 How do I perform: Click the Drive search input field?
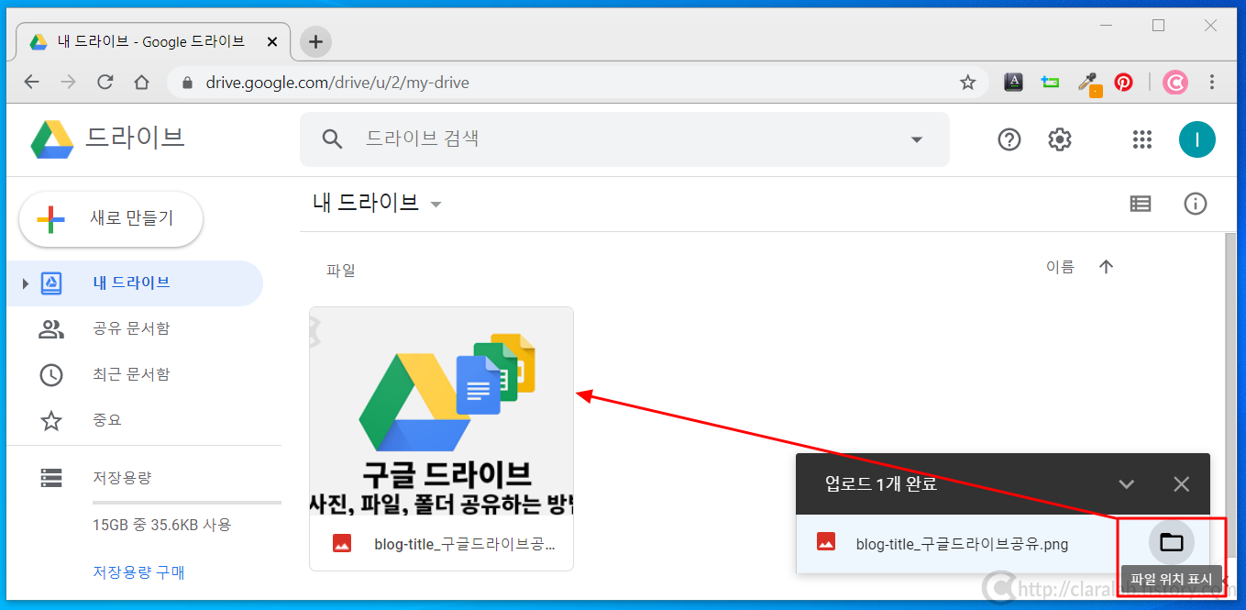(x=623, y=139)
